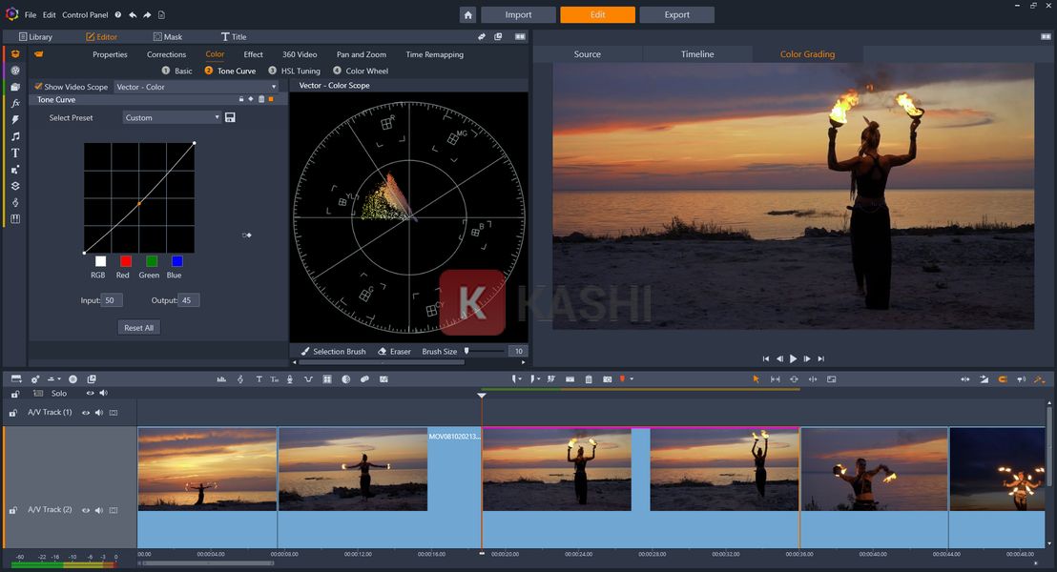The width and height of the screenshot is (1057, 572).
Task: Open the Titles panel via the T icon
Action: (14, 152)
